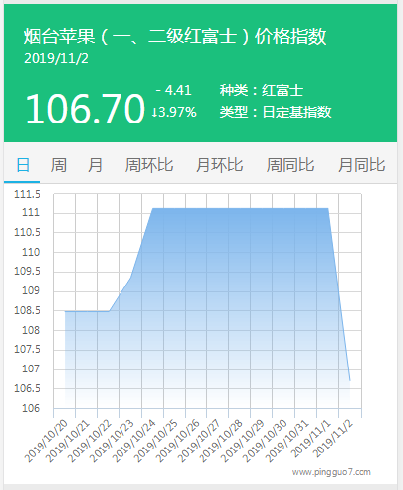Click the x-axis label 2019/10/20

[x=46, y=441]
